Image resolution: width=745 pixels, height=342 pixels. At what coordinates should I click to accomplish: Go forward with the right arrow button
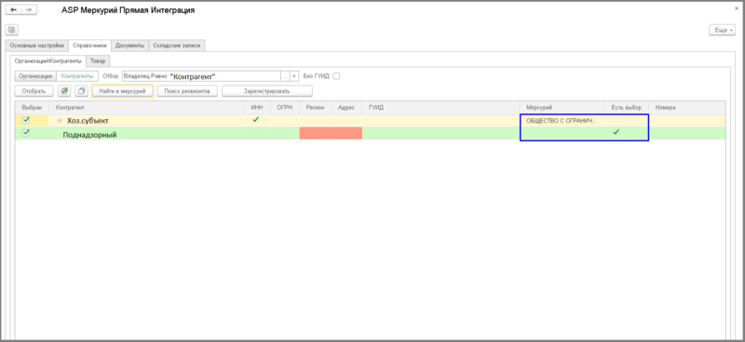click(x=29, y=10)
